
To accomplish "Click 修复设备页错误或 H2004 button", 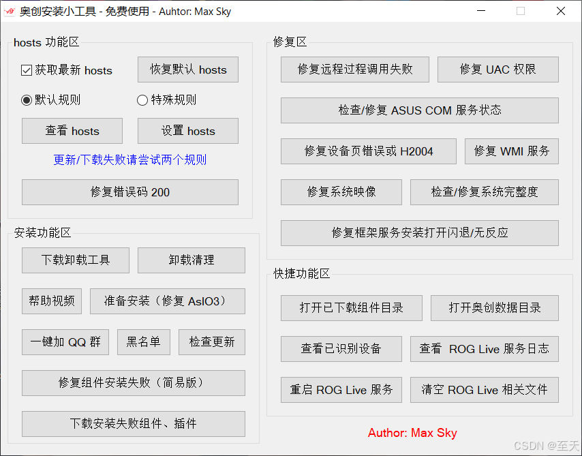I will pos(369,151).
